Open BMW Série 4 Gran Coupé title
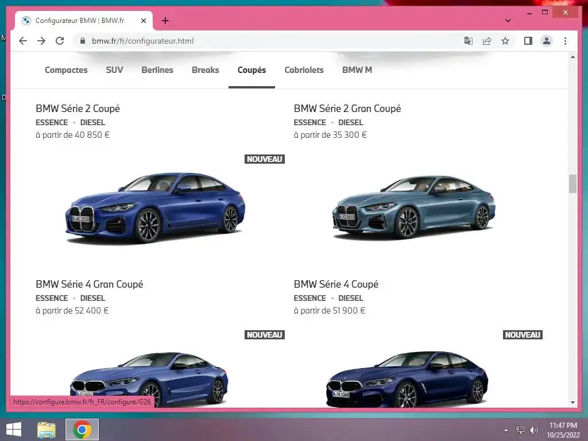 pos(89,284)
